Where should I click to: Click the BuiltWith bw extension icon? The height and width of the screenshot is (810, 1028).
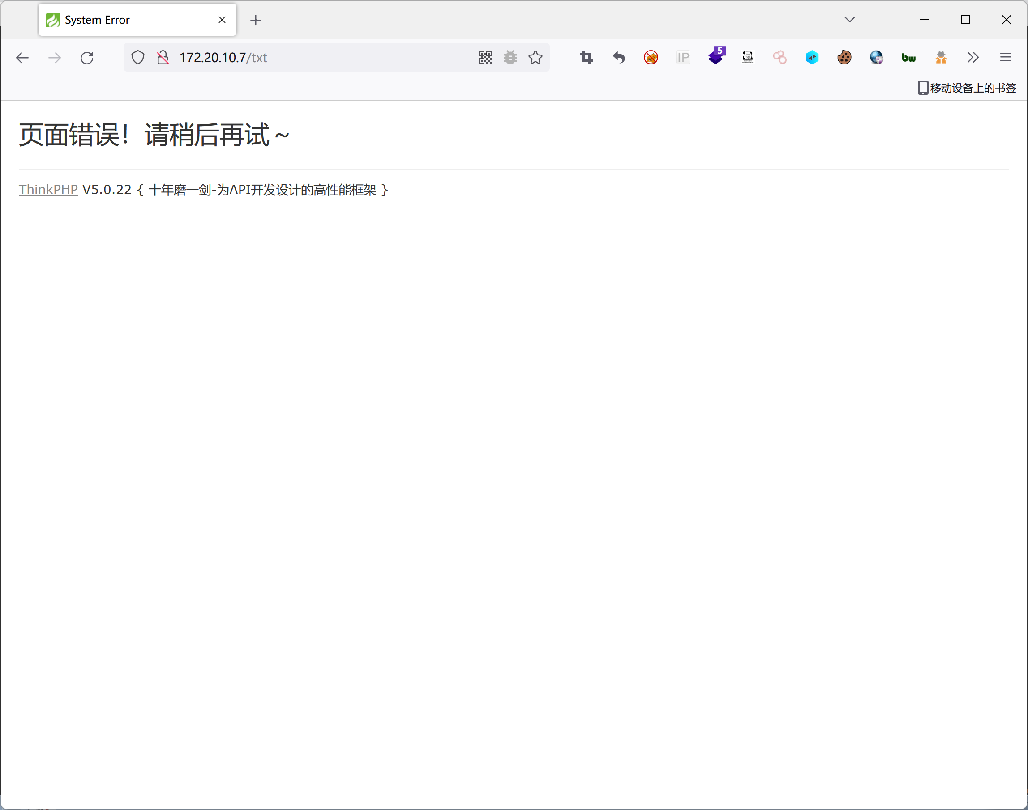pyautogui.click(x=908, y=57)
